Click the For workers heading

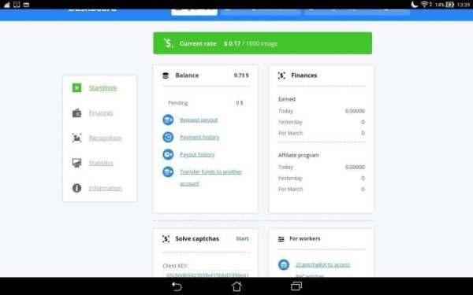pos(305,238)
